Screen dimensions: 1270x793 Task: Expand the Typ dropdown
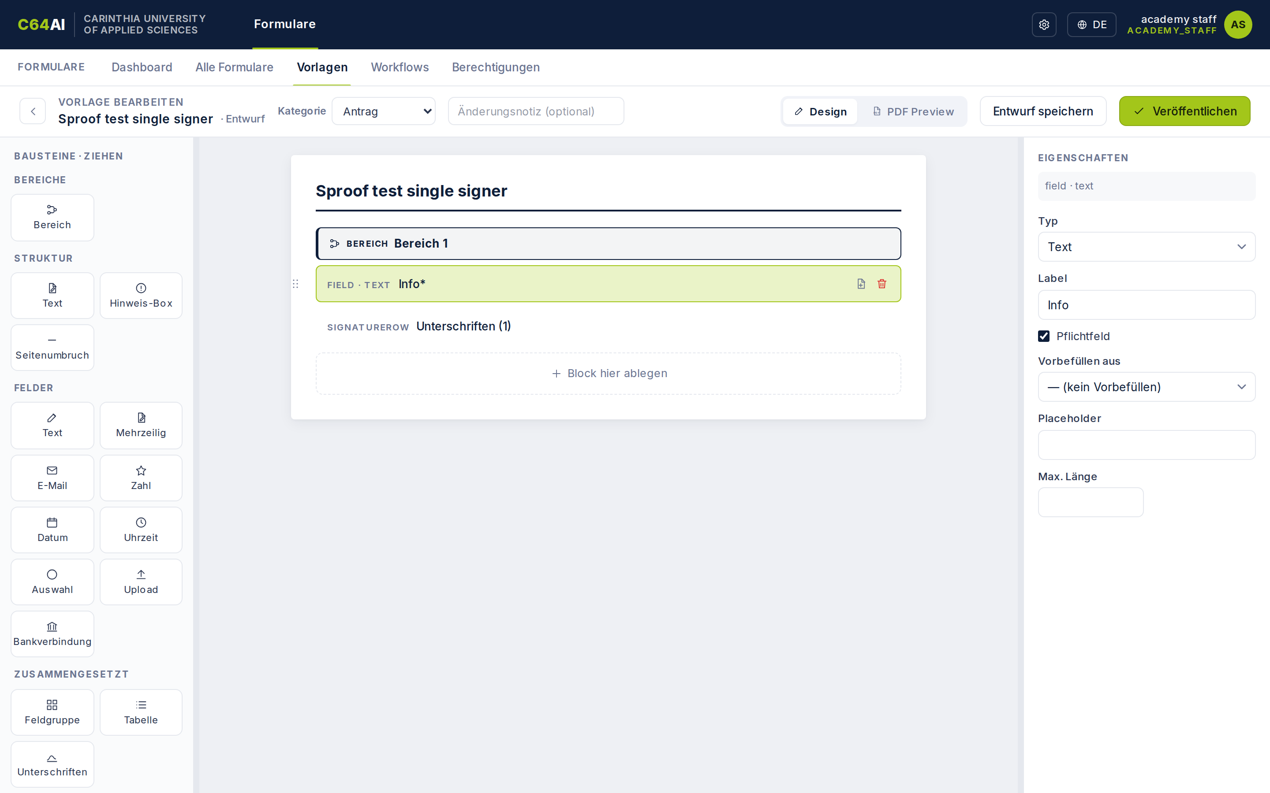pyautogui.click(x=1146, y=247)
